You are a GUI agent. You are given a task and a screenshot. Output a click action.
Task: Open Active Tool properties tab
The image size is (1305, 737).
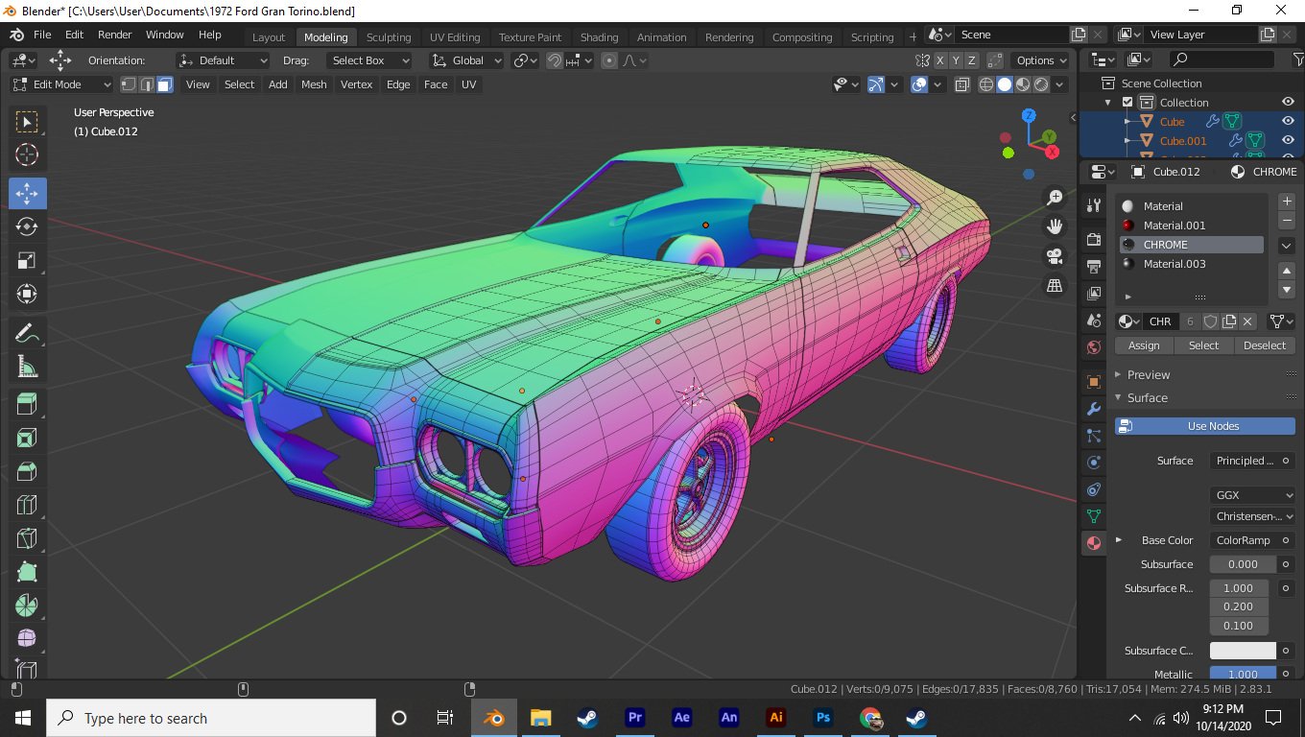point(1094,205)
